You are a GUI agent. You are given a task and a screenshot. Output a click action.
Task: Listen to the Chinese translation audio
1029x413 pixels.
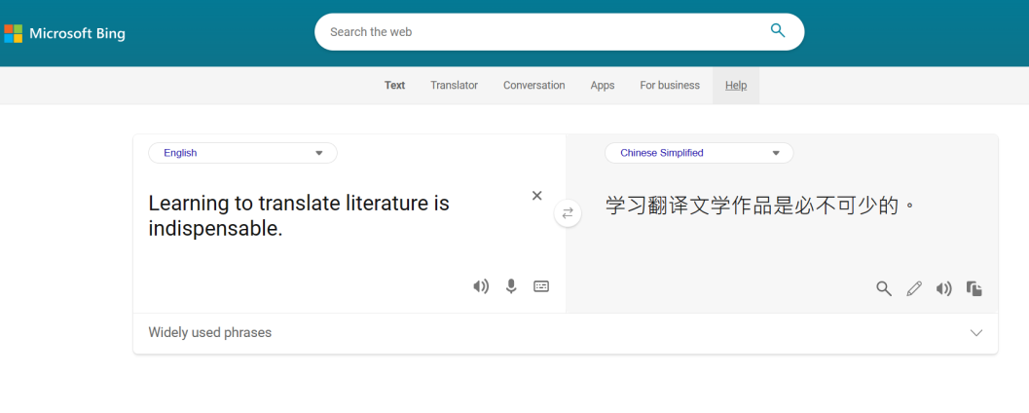click(x=943, y=289)
